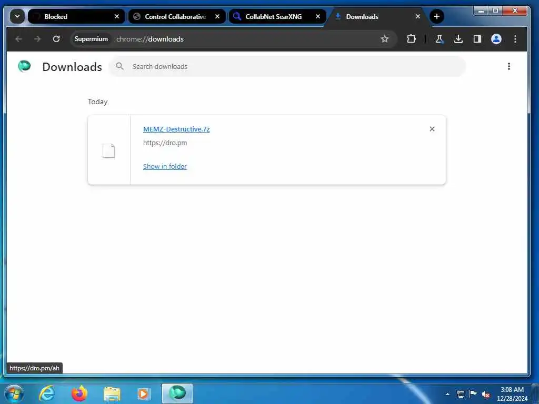This screenshot has width=539, height=404.
Task: Maximize the Supermium window
Action: tap(495, 11)
